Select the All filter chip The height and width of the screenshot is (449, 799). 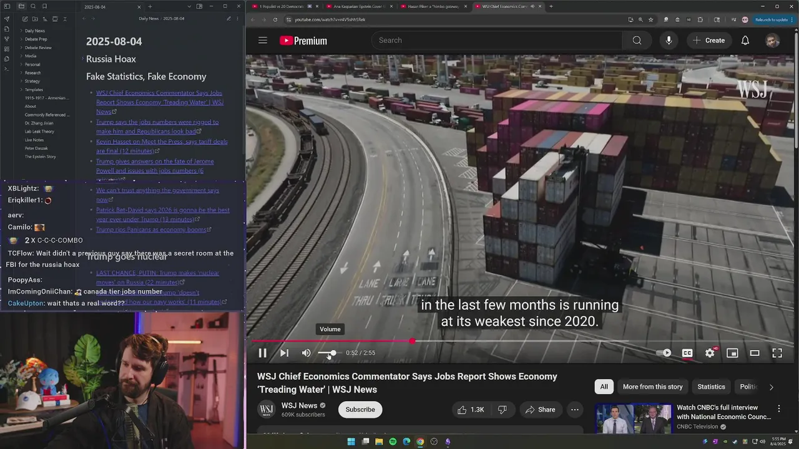click(604, 387)
